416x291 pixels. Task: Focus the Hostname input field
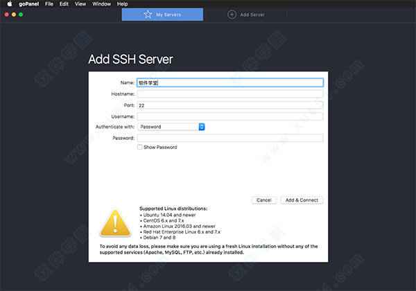click(230, 94)
